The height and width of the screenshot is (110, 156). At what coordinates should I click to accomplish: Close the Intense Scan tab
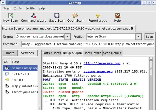[x=132, y=28]
